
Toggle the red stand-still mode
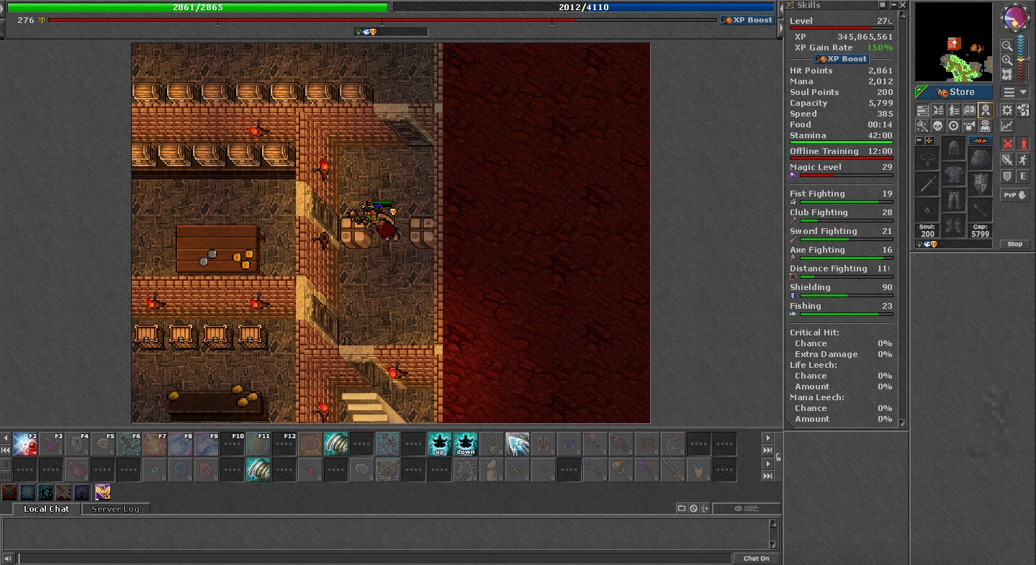coord(1023,143)
